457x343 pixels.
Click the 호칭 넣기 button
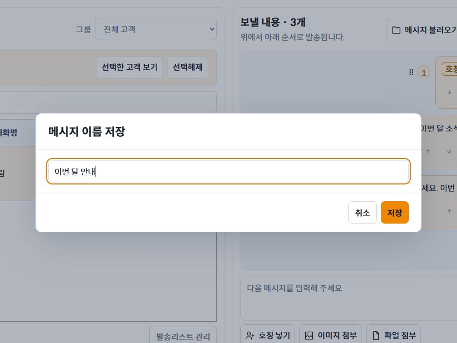268,335
